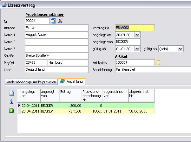Image resolution: width=191 pixels, height=142 pixels.
Task: Click the Lizenzvertrag window title icon
Action: click(4, 5)
